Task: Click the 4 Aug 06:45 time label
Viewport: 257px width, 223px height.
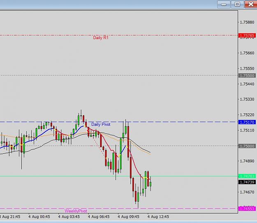Action: [99, 217]
